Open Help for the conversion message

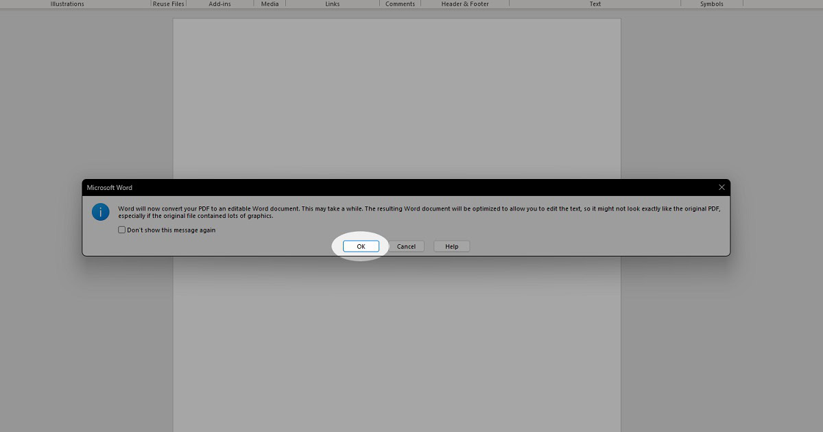(451, 246)
